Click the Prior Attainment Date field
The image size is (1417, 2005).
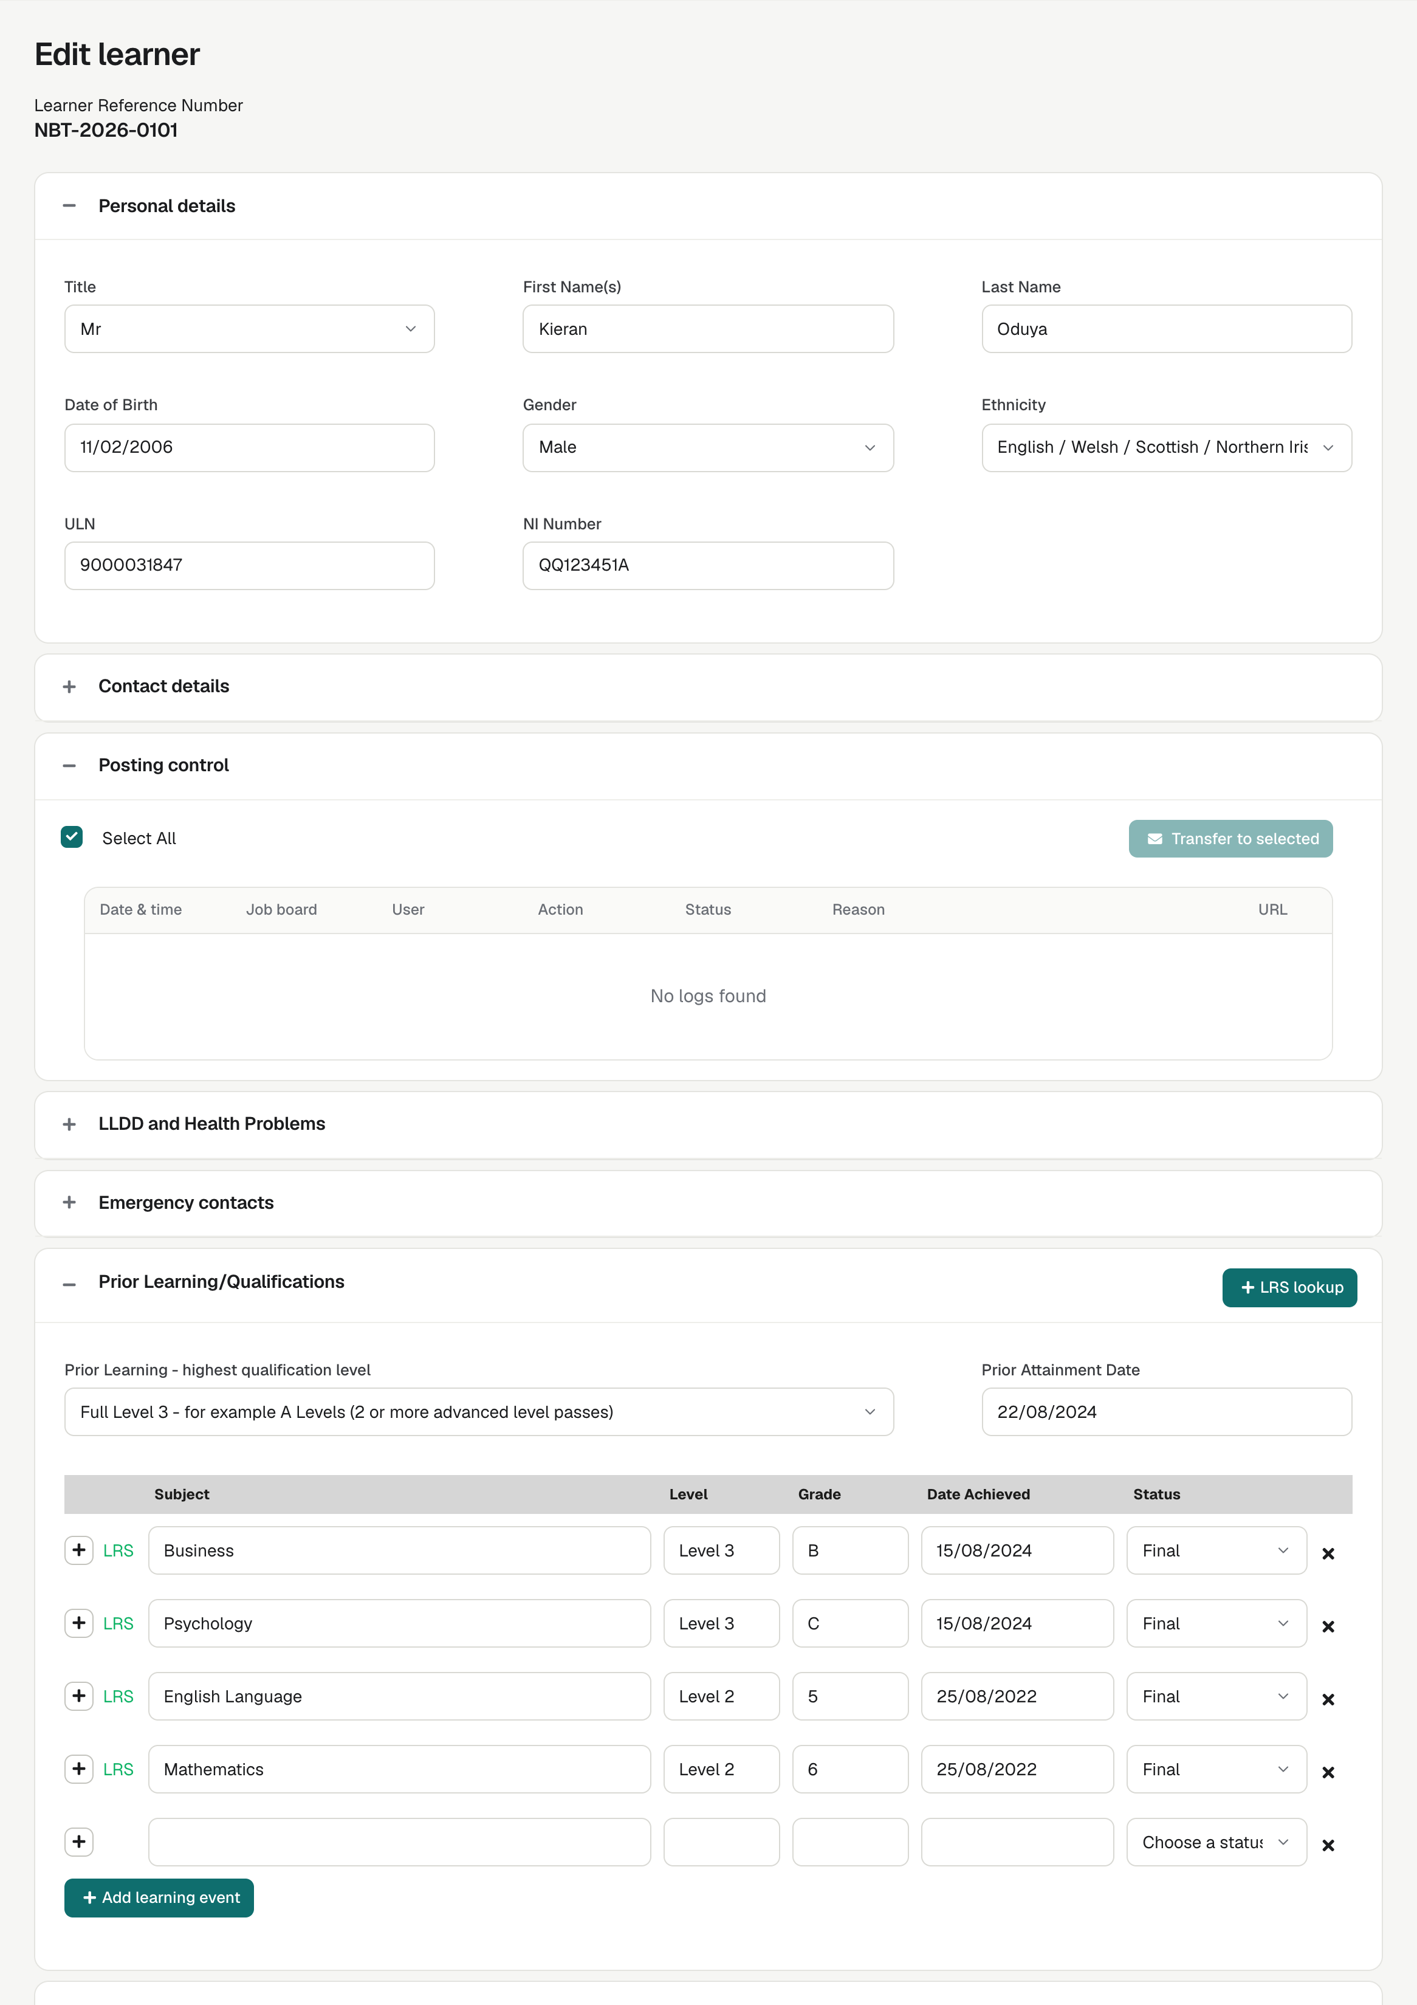coord(1167,1411)
